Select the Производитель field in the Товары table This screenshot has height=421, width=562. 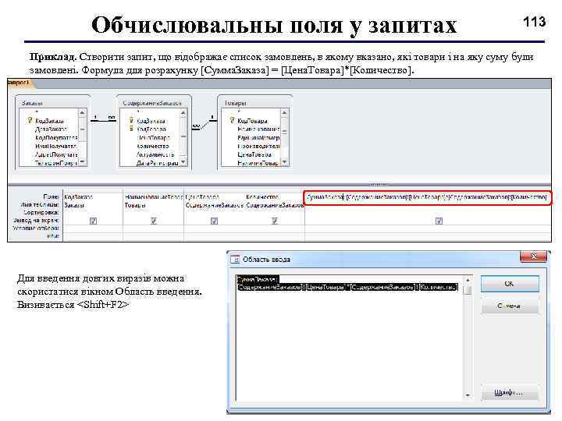point(258,146)
